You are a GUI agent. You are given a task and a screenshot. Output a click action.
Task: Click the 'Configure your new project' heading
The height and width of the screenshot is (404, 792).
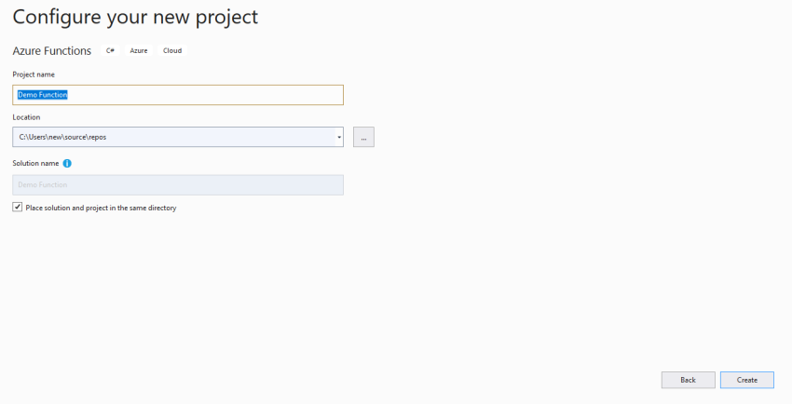(x=135, y=17)
